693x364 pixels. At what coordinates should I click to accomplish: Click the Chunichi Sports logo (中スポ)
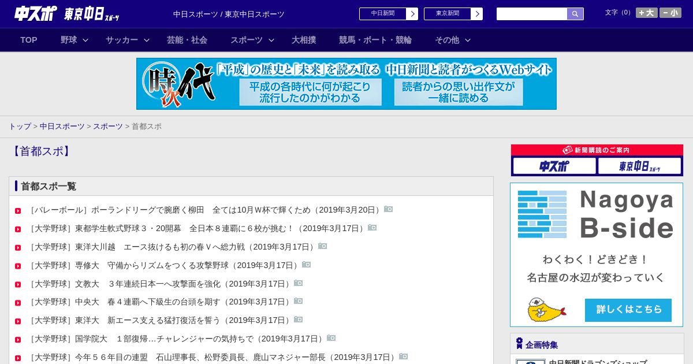coord(36,13)
